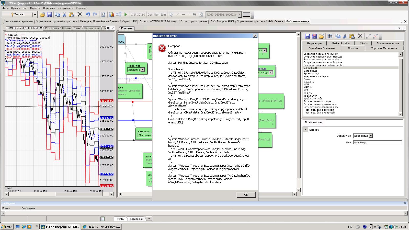Image resolution: width=409 pixels, height=230 pixels.
Task: Open the bar chart icon in main toolbar
Action: coord(112,15)
